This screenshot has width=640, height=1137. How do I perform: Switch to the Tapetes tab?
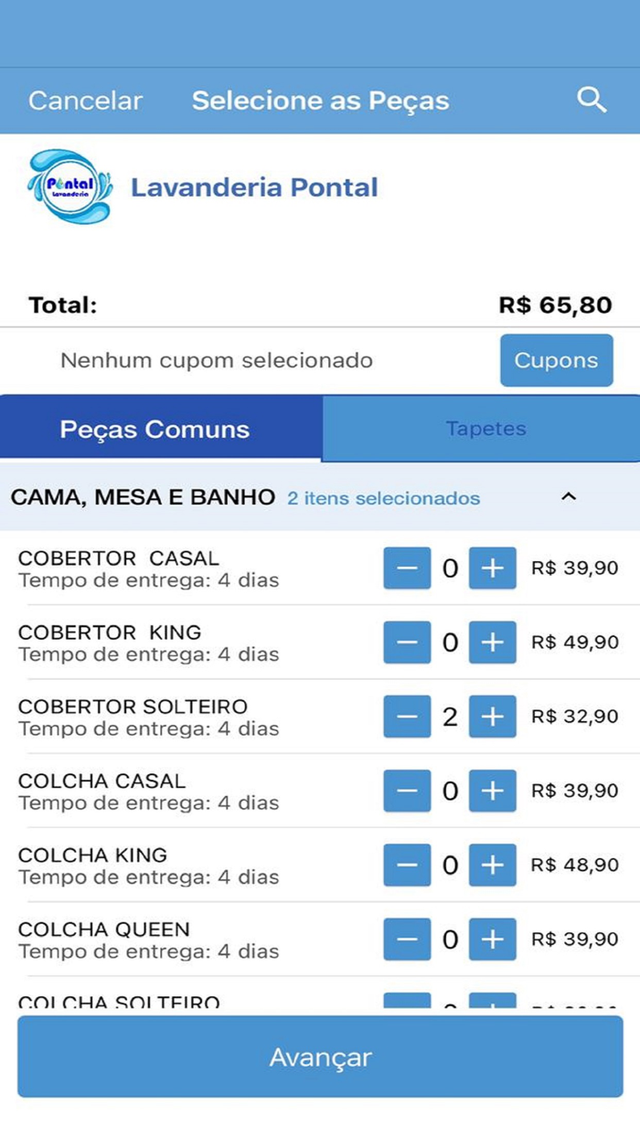pos(485,429)
